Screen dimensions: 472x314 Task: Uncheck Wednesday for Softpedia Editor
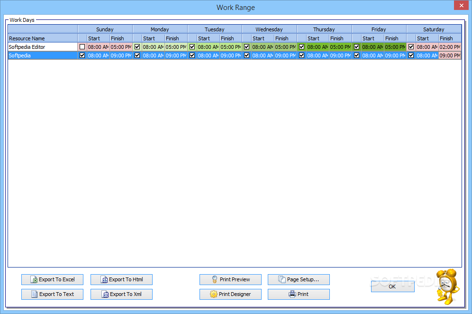pyautogui.click(x=246, y=47)
